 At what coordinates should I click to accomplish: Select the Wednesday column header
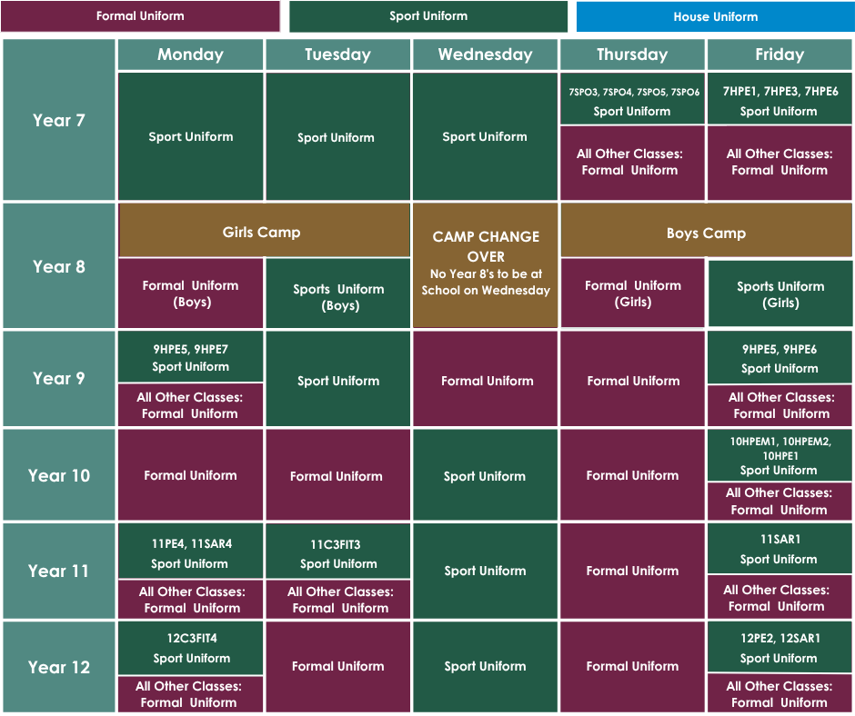click(486, 55)
